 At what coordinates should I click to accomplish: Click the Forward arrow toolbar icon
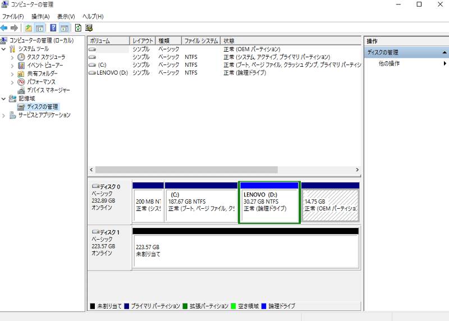14,27
